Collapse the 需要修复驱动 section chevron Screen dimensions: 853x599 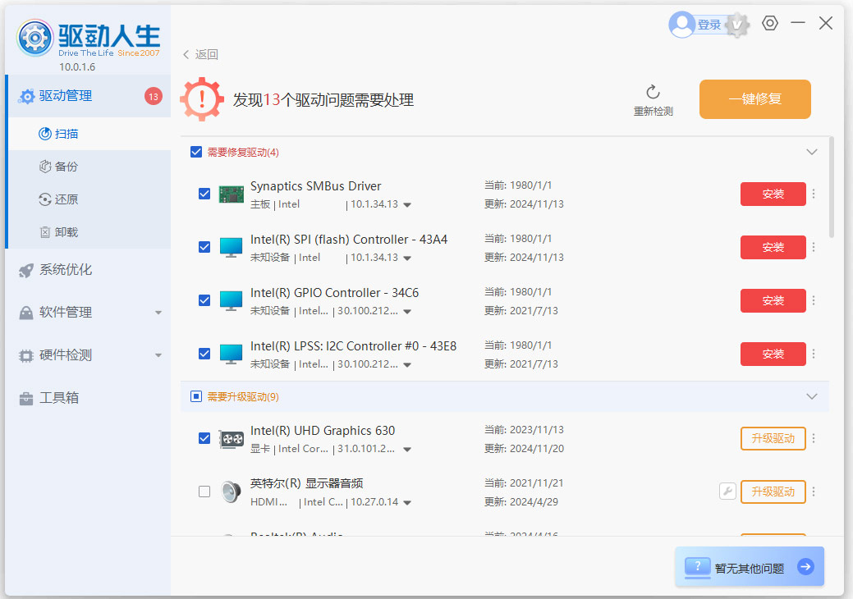tap(812, 151)
